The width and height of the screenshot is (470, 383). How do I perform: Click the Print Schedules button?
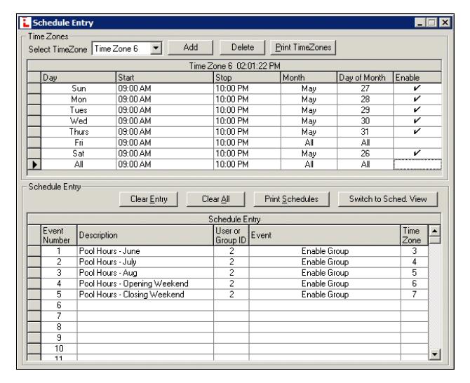coord(291,199)
